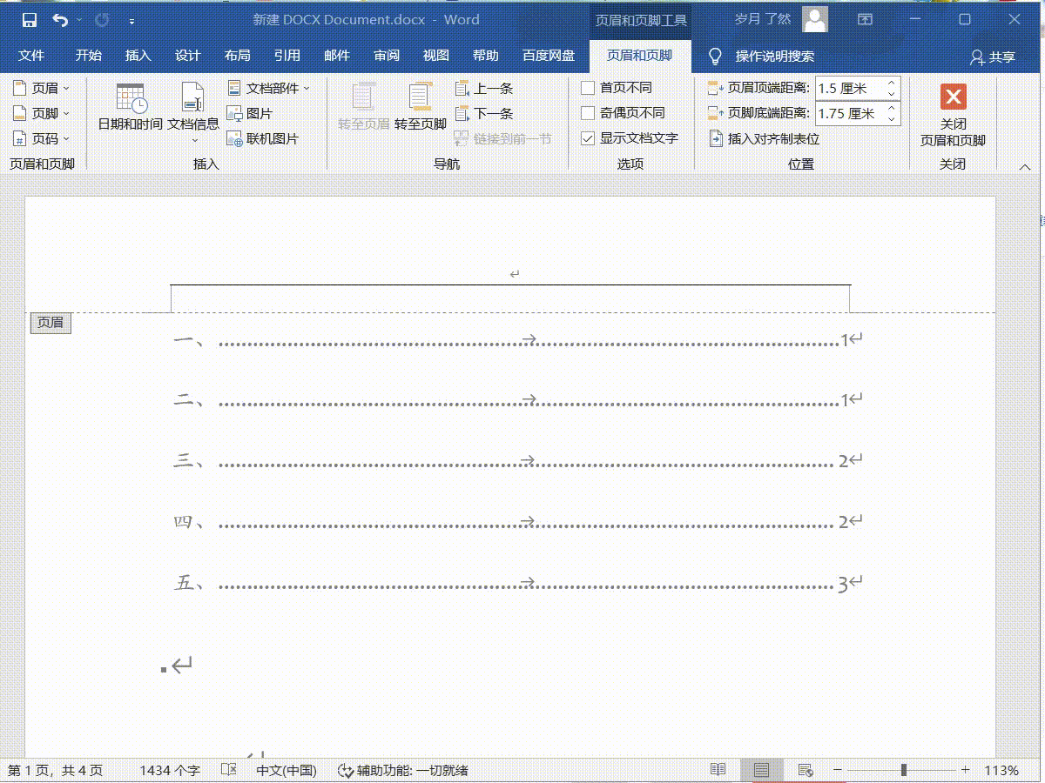Open Quick Access Toolbar customize arrow

[x=131, y=20]
